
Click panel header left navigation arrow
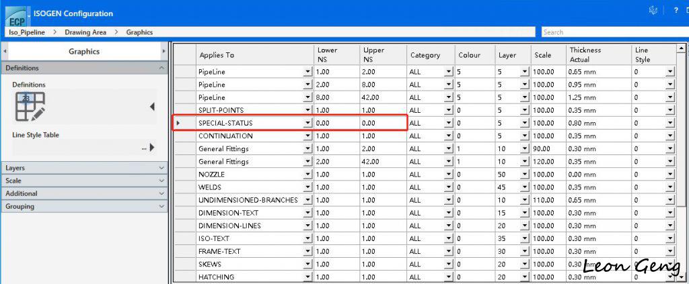(x=5, y=51)
